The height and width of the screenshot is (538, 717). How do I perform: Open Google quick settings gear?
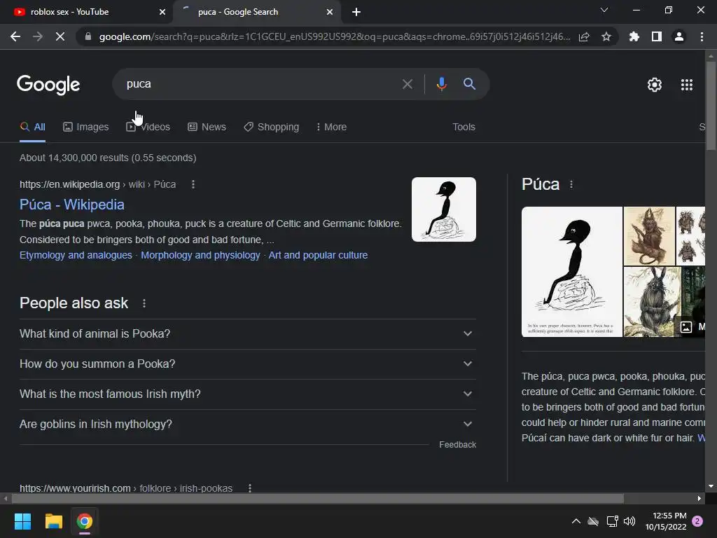(x=655, y=85)
